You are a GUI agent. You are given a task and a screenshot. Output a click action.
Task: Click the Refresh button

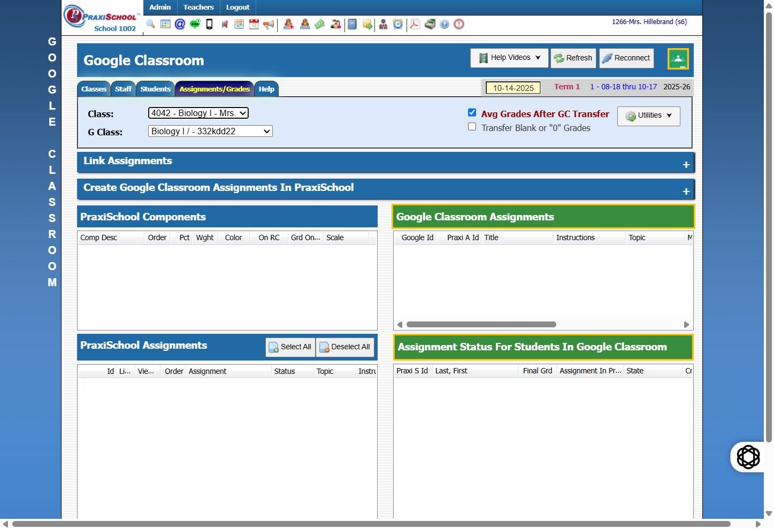point(573,58)
